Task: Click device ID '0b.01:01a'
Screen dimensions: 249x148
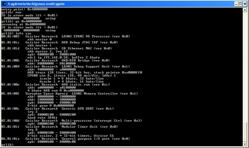Action: coord(10,139)
